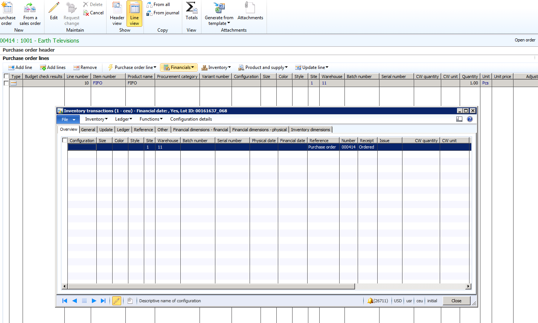Open the Purchase order line dropdown
Viewport: 538px width, 323px height.
[x=132, y=67]
